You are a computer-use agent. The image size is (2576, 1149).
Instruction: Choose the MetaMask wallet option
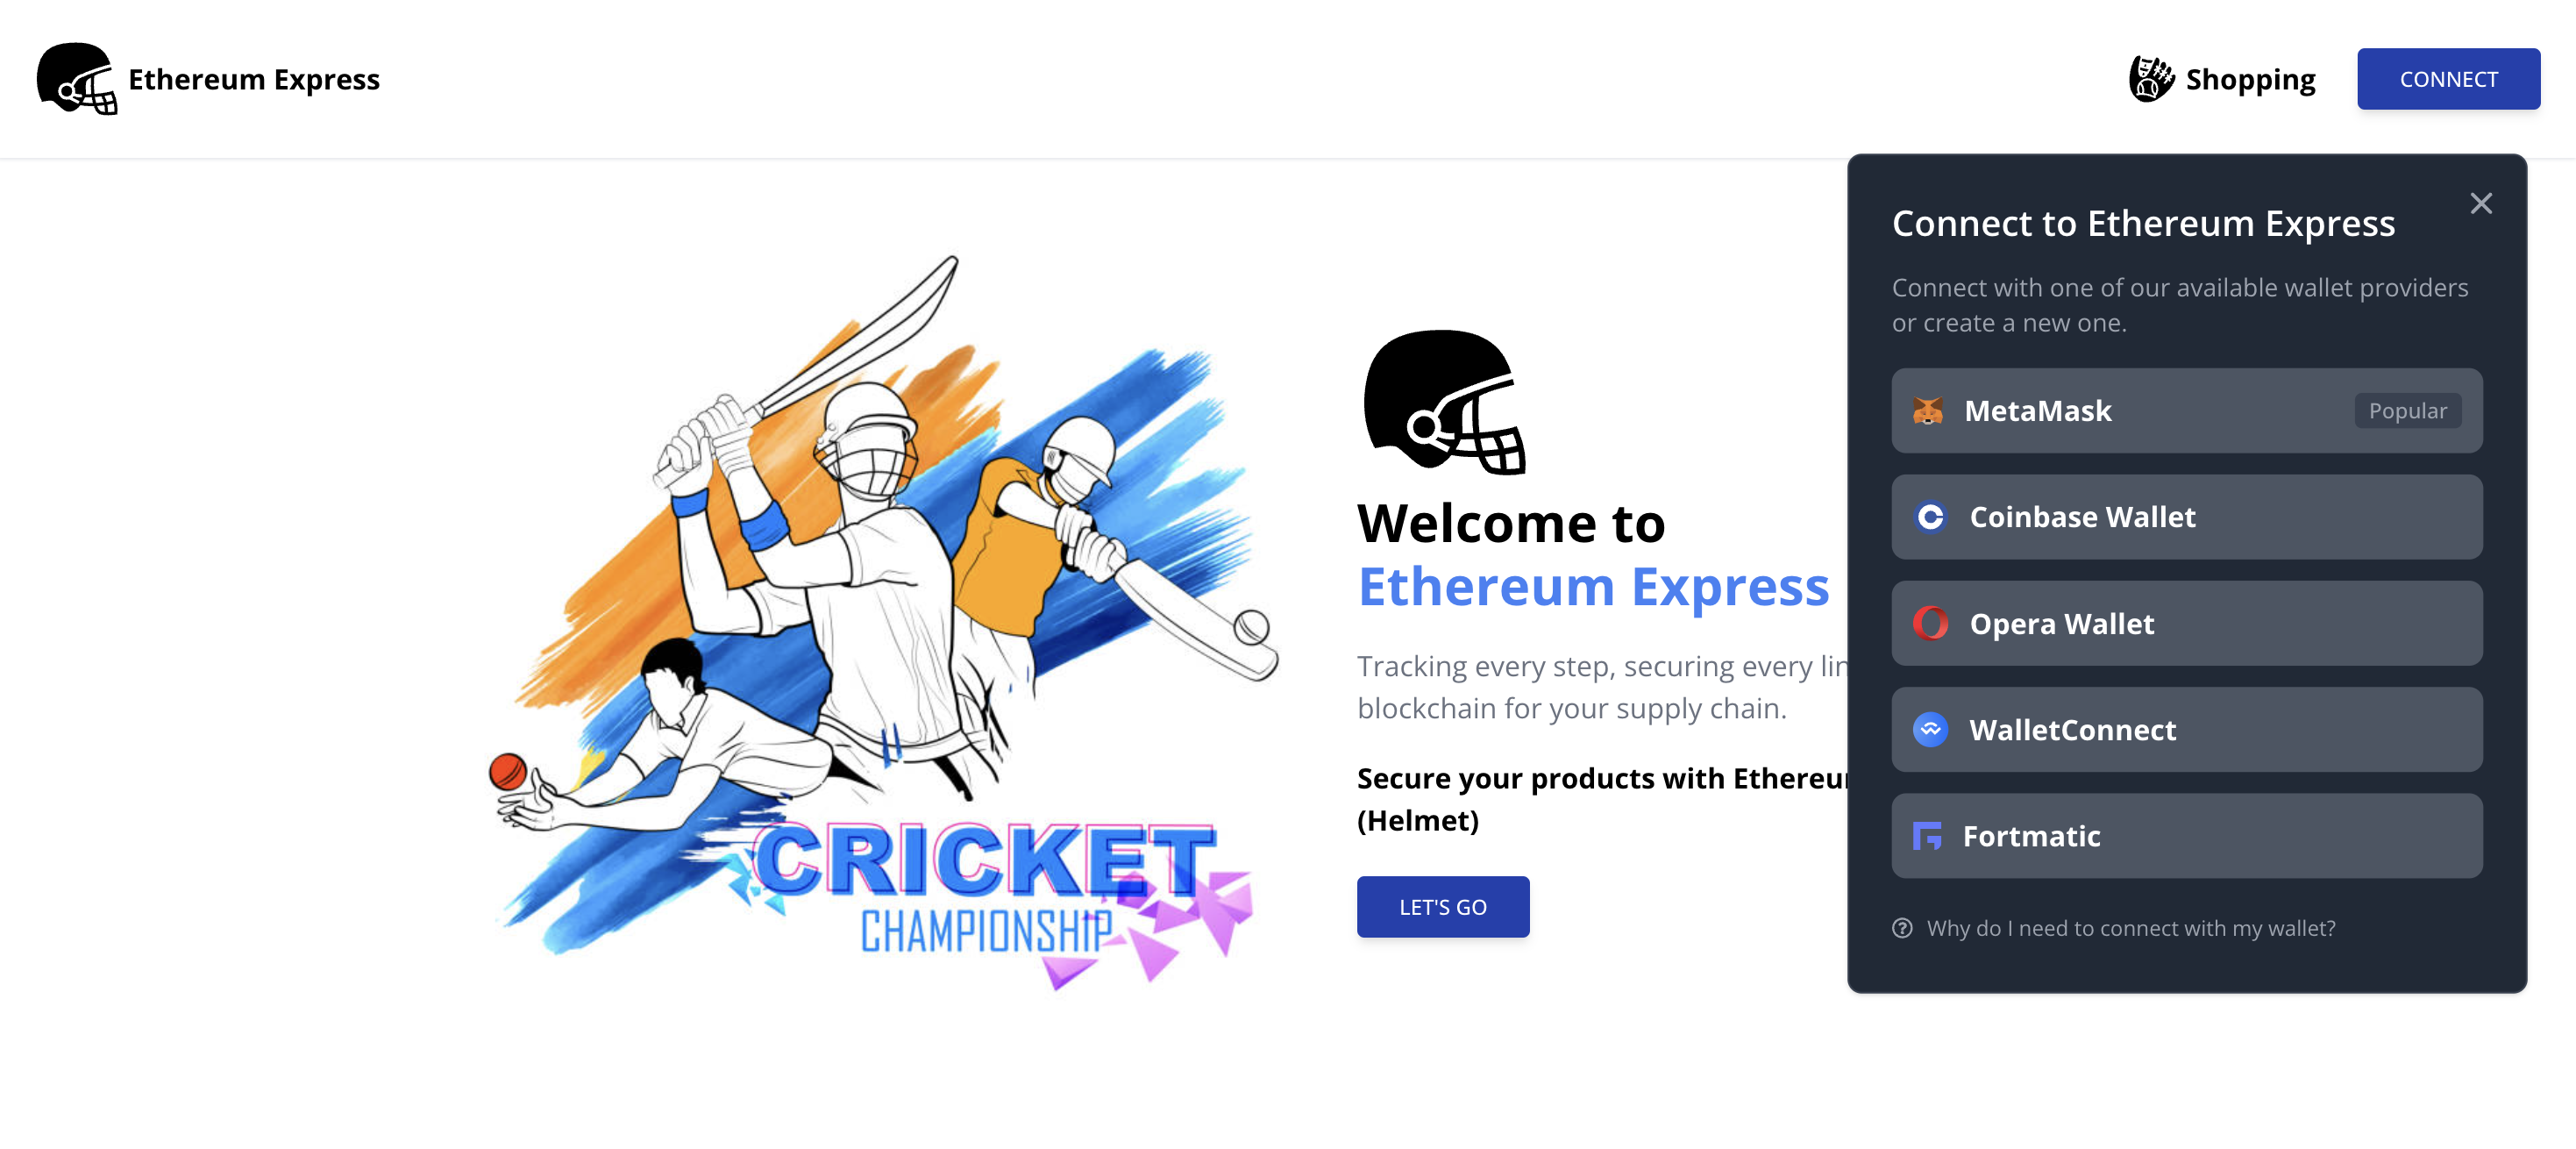point(2186,411)
